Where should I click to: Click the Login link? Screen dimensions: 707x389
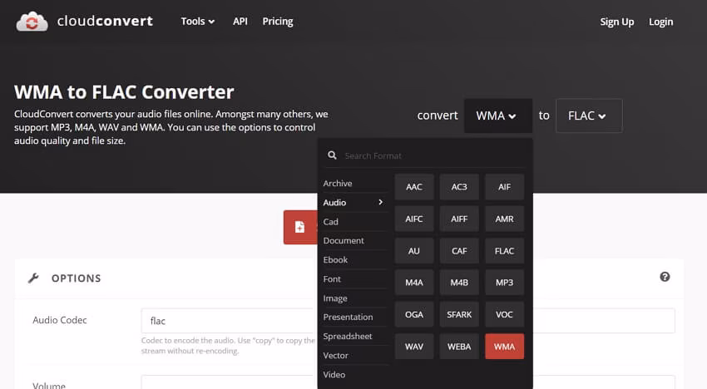pyautogui.click(x=661, y=22)
